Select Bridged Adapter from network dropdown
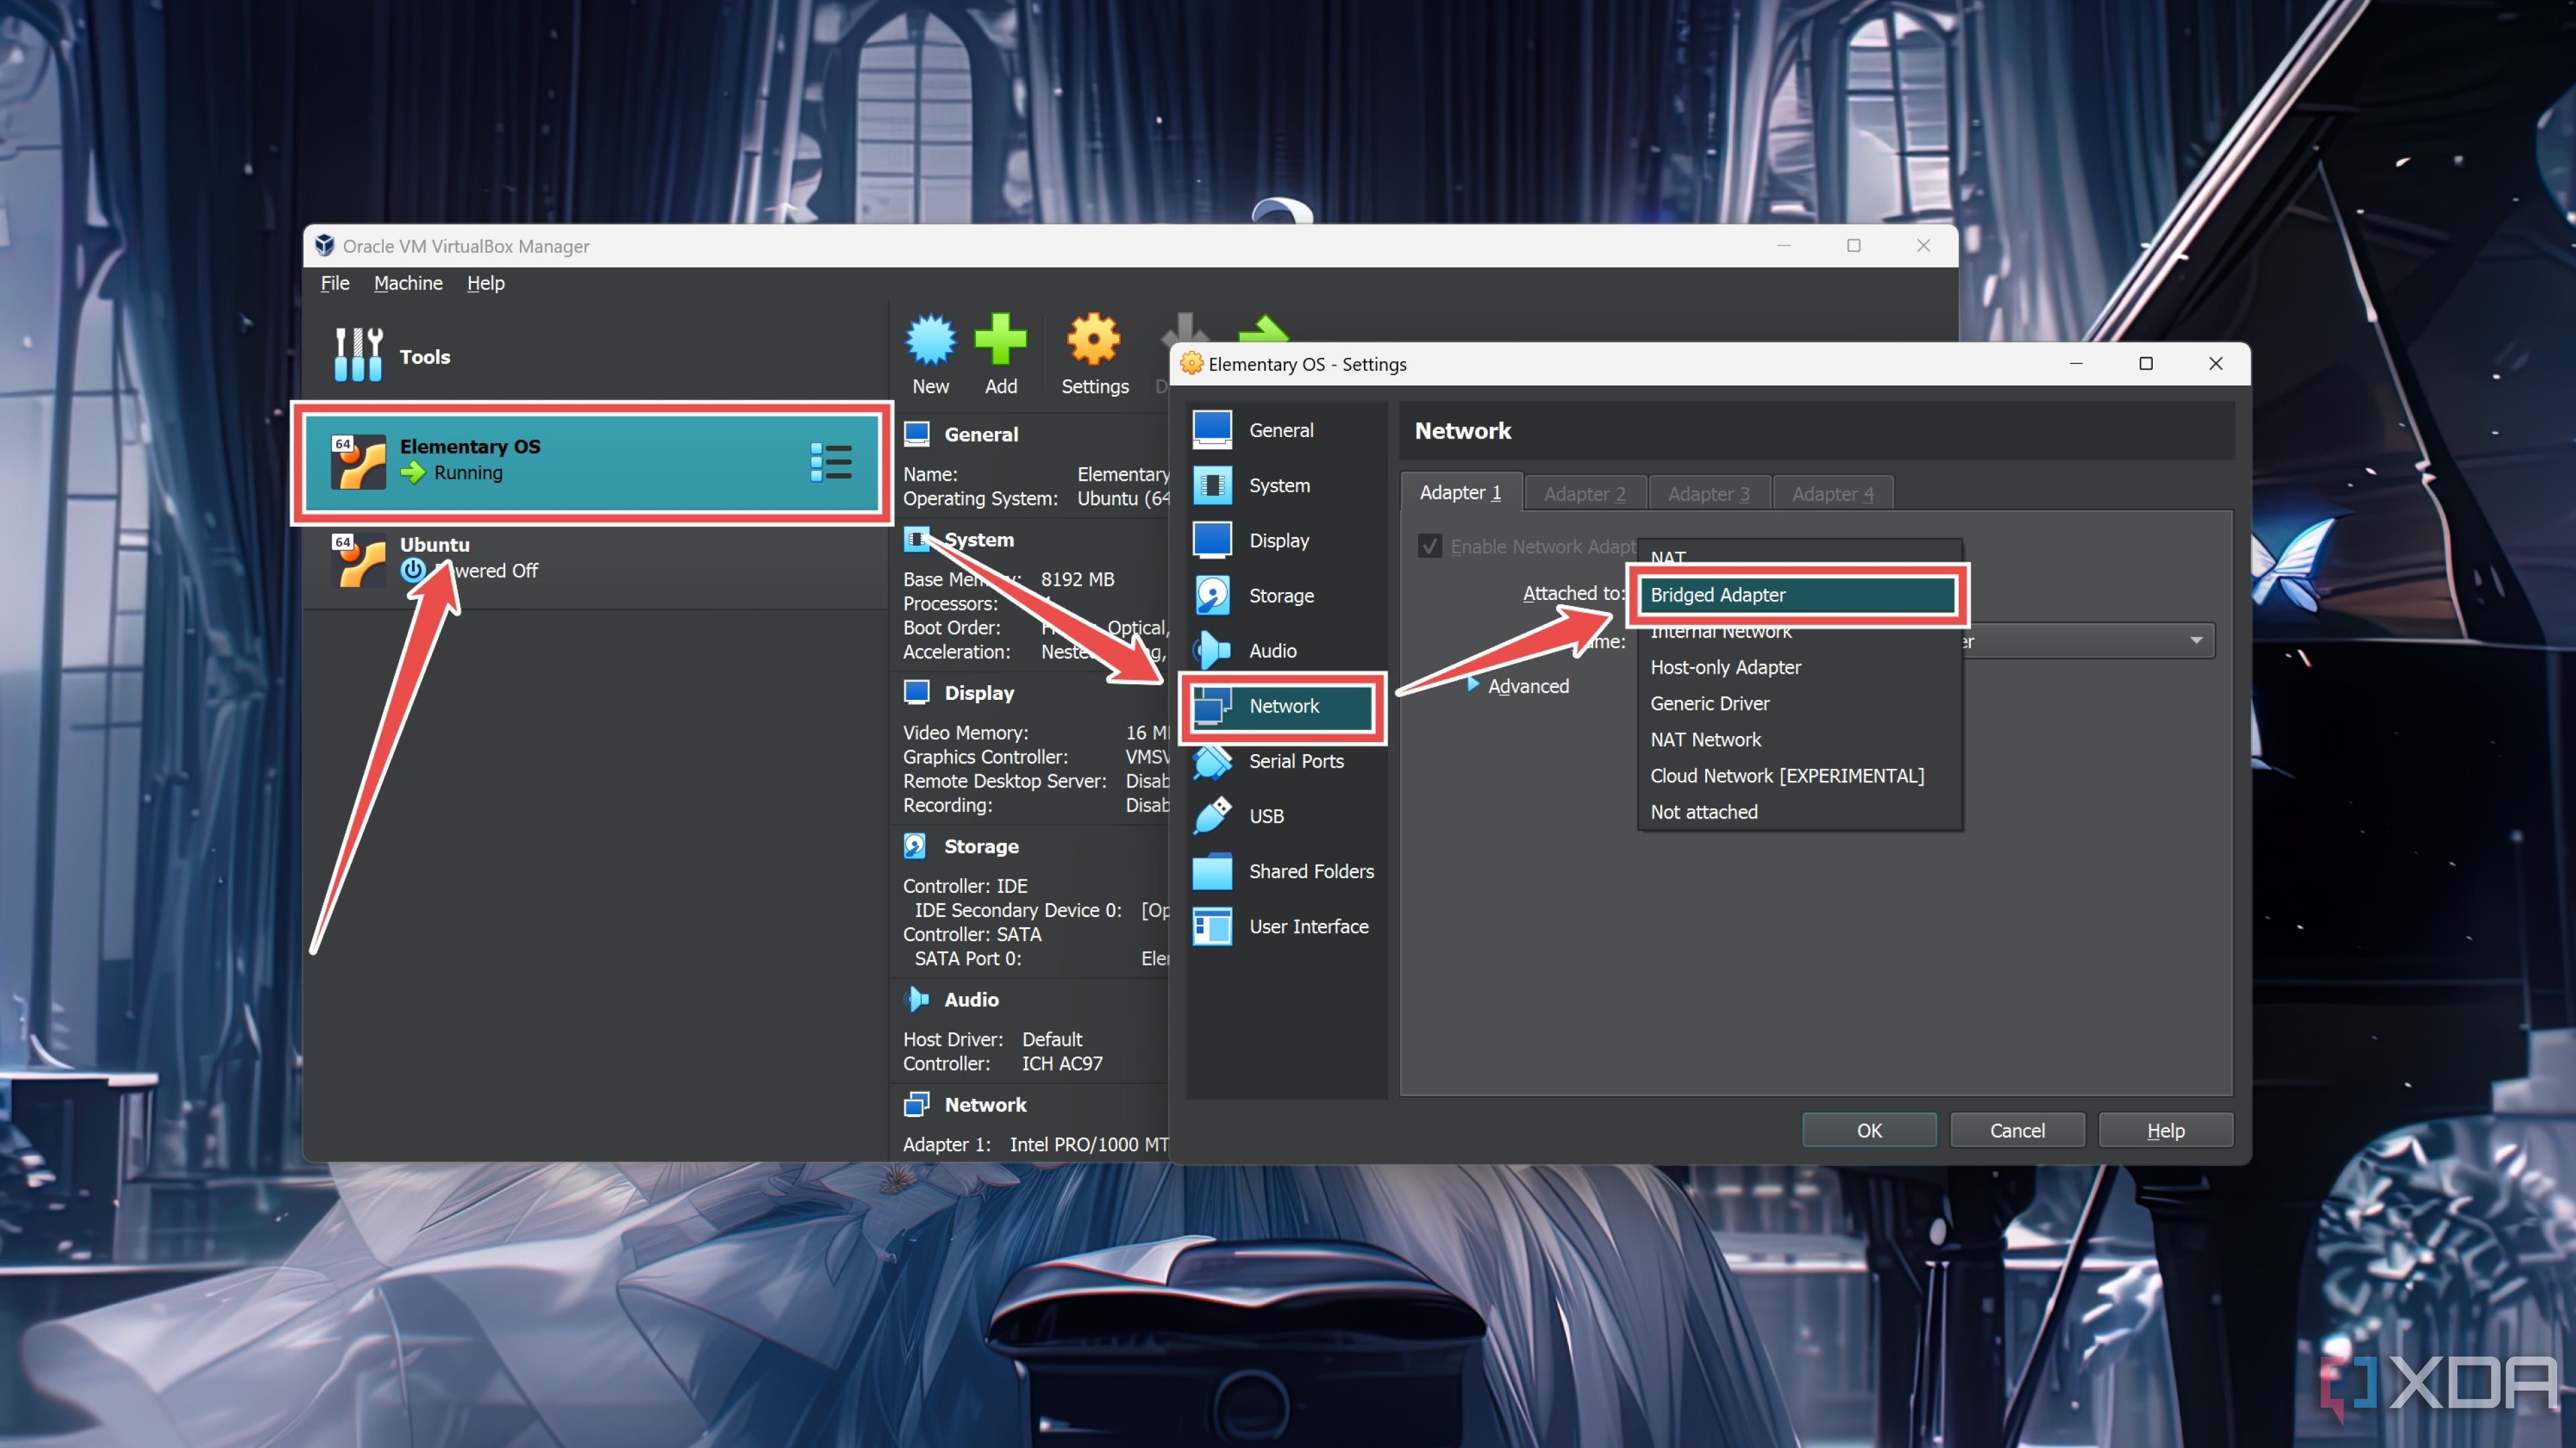The width and height of the screenshot is (2576, 1448). click(x=1794, y=594)
